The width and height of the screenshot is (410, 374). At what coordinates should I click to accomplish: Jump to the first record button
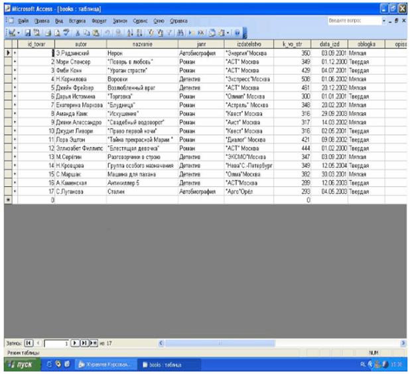pyautogui.click(x=29, y=343)
